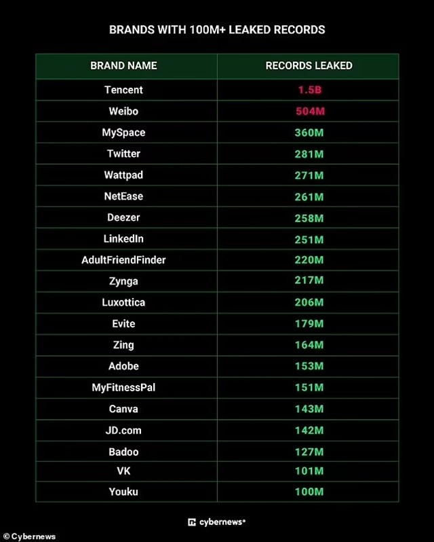
Task: Click Zynga's 217M records value
Action: pos(309,281)
